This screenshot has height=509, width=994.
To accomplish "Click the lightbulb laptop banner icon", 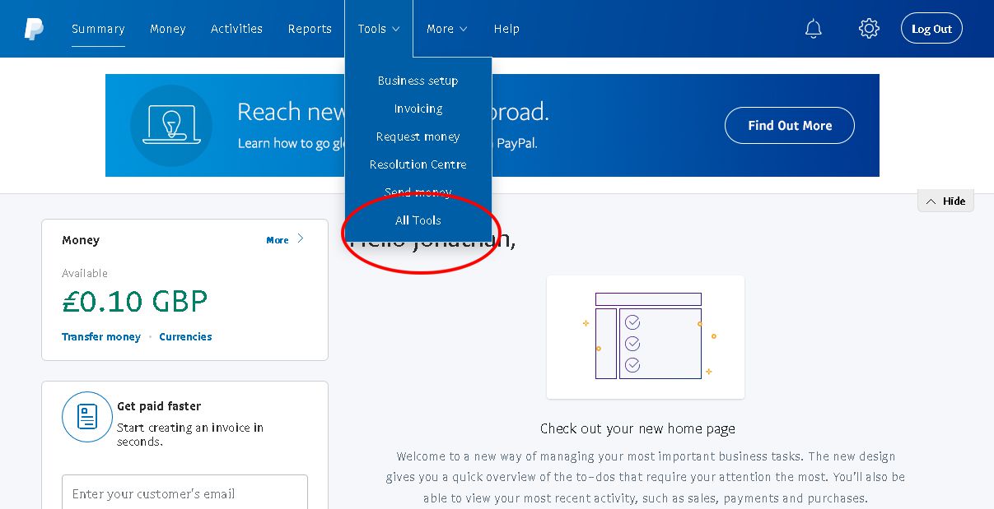I will (171, 126).
